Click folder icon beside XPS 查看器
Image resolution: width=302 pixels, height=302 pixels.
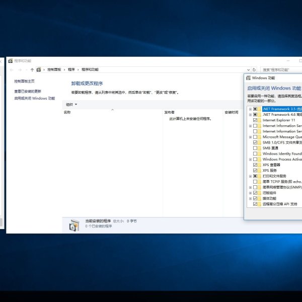click(x=259, y=165)
